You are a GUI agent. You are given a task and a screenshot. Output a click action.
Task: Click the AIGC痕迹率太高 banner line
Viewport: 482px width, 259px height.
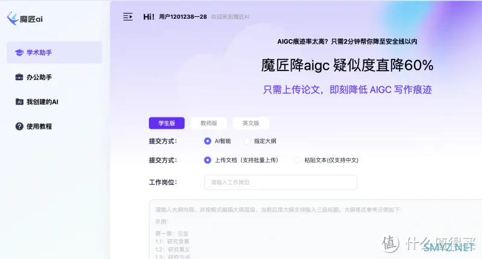(x=348, y=42)
